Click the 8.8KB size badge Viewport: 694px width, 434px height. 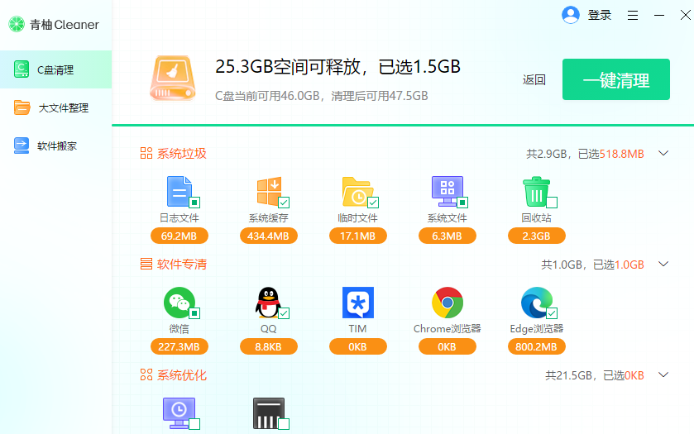269,346
